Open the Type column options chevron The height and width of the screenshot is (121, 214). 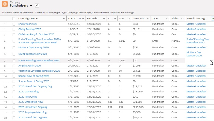pyautogui.click(x=167, y=19)
